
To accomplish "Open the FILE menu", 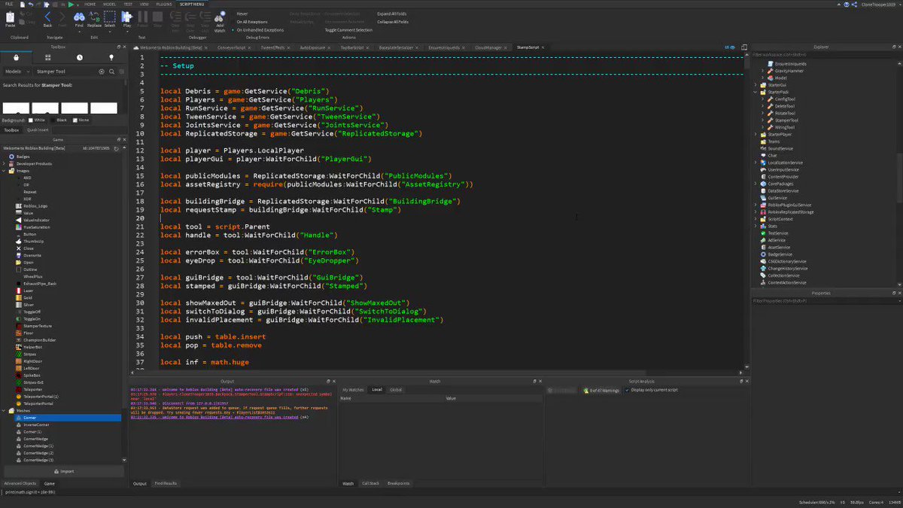I will 8,4.
